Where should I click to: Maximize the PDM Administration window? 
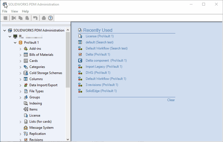coord(204,4)
